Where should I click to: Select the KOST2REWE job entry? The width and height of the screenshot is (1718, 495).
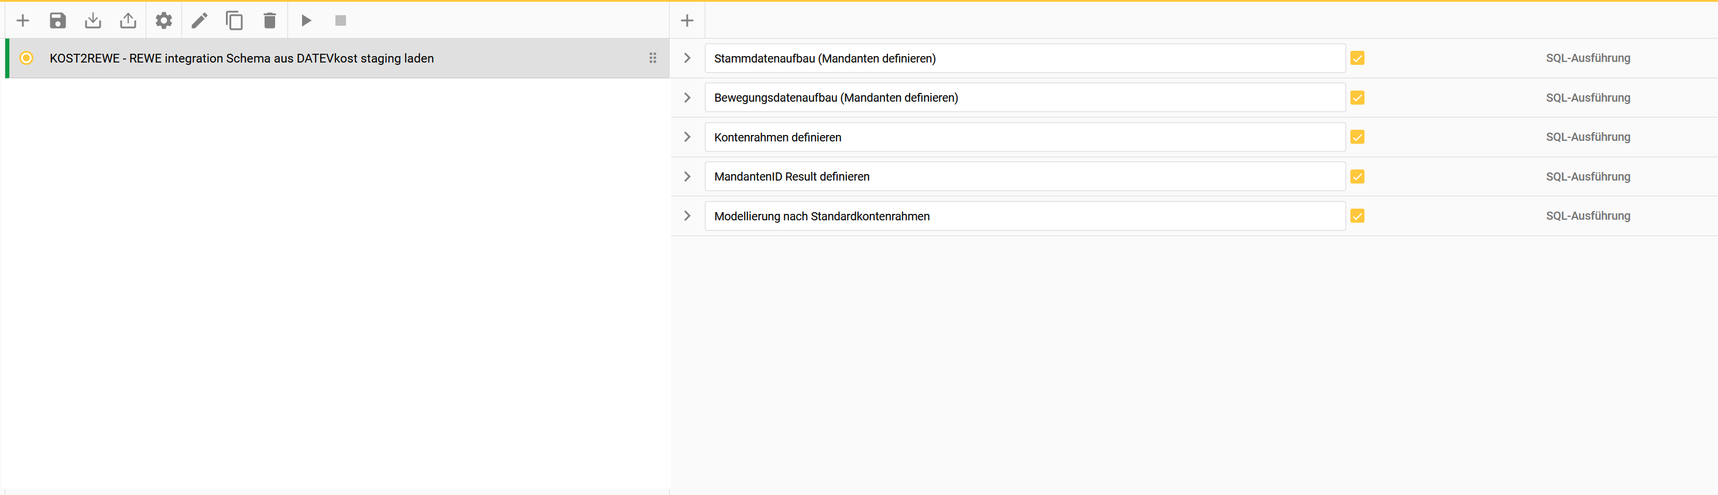click(x=241, y=58)
